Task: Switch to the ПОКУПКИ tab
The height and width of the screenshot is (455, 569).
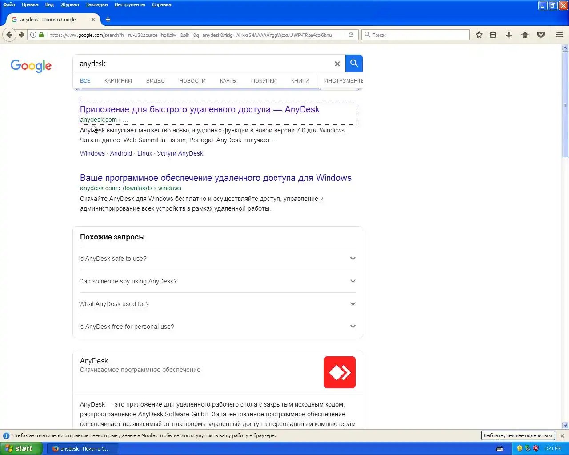Action: pyautogui.click(x=264, y=81)
